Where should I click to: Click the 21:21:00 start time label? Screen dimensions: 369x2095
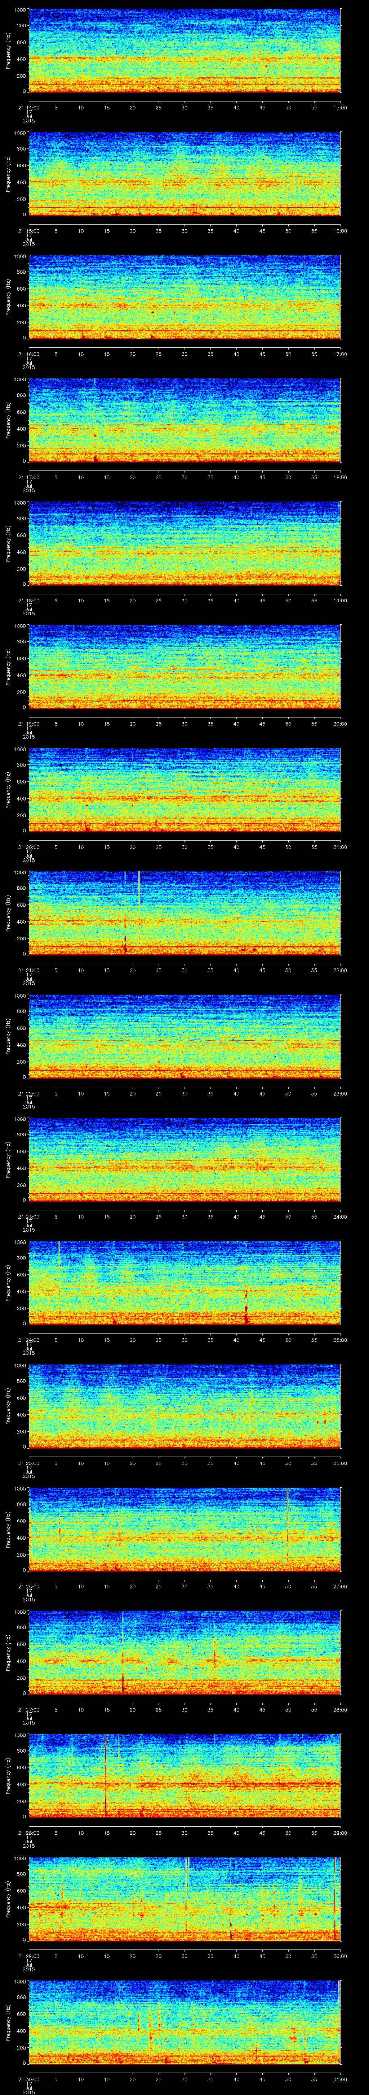[28, 970]
